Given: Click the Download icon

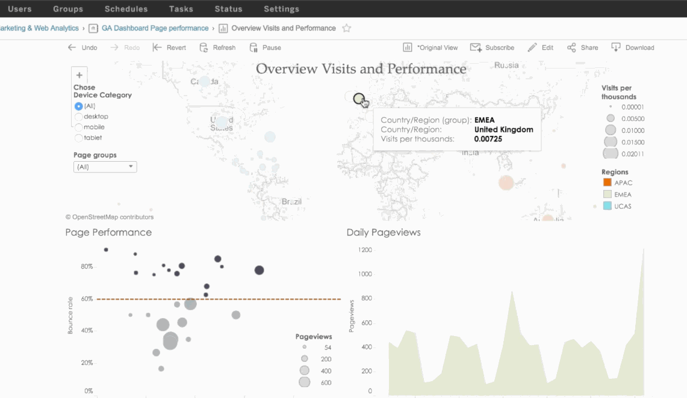Looking at the screenshot, I should 615,47.
